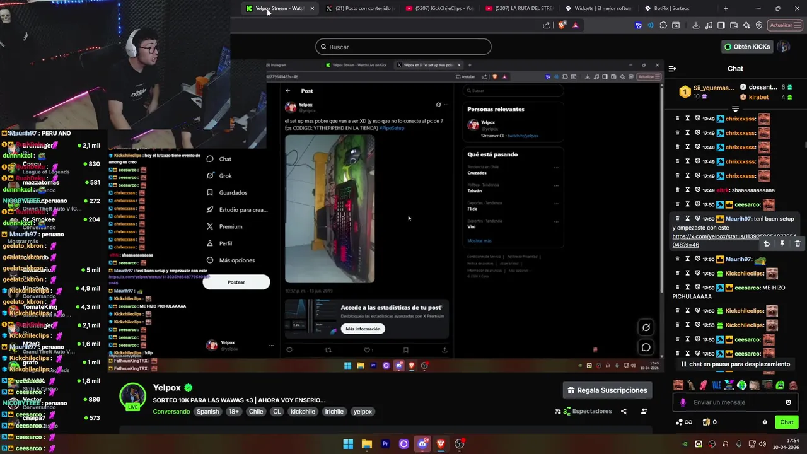Resume chat via 'chat en pausa para desplazamiento'
This screenshot has height=454, width=807.
coord(735,364)
